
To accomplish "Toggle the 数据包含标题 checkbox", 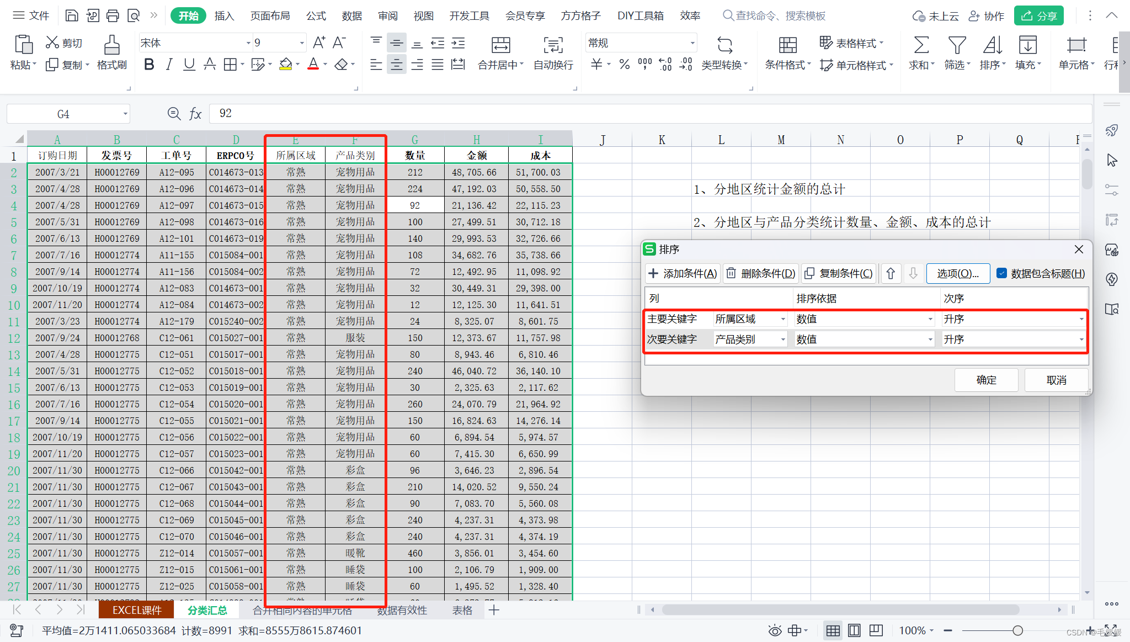I will click(1002, 273).
